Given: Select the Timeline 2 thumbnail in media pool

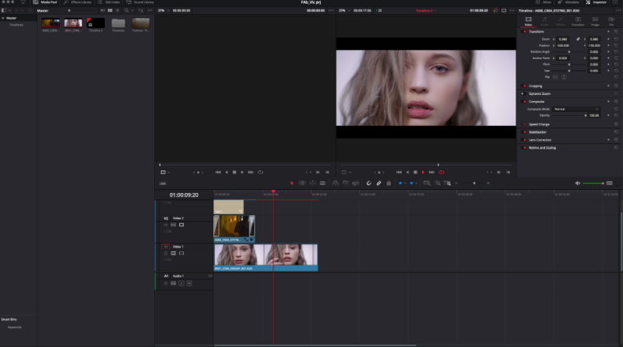Looking at the screenshot, I should pyautogui.click(x=96, y=24).
